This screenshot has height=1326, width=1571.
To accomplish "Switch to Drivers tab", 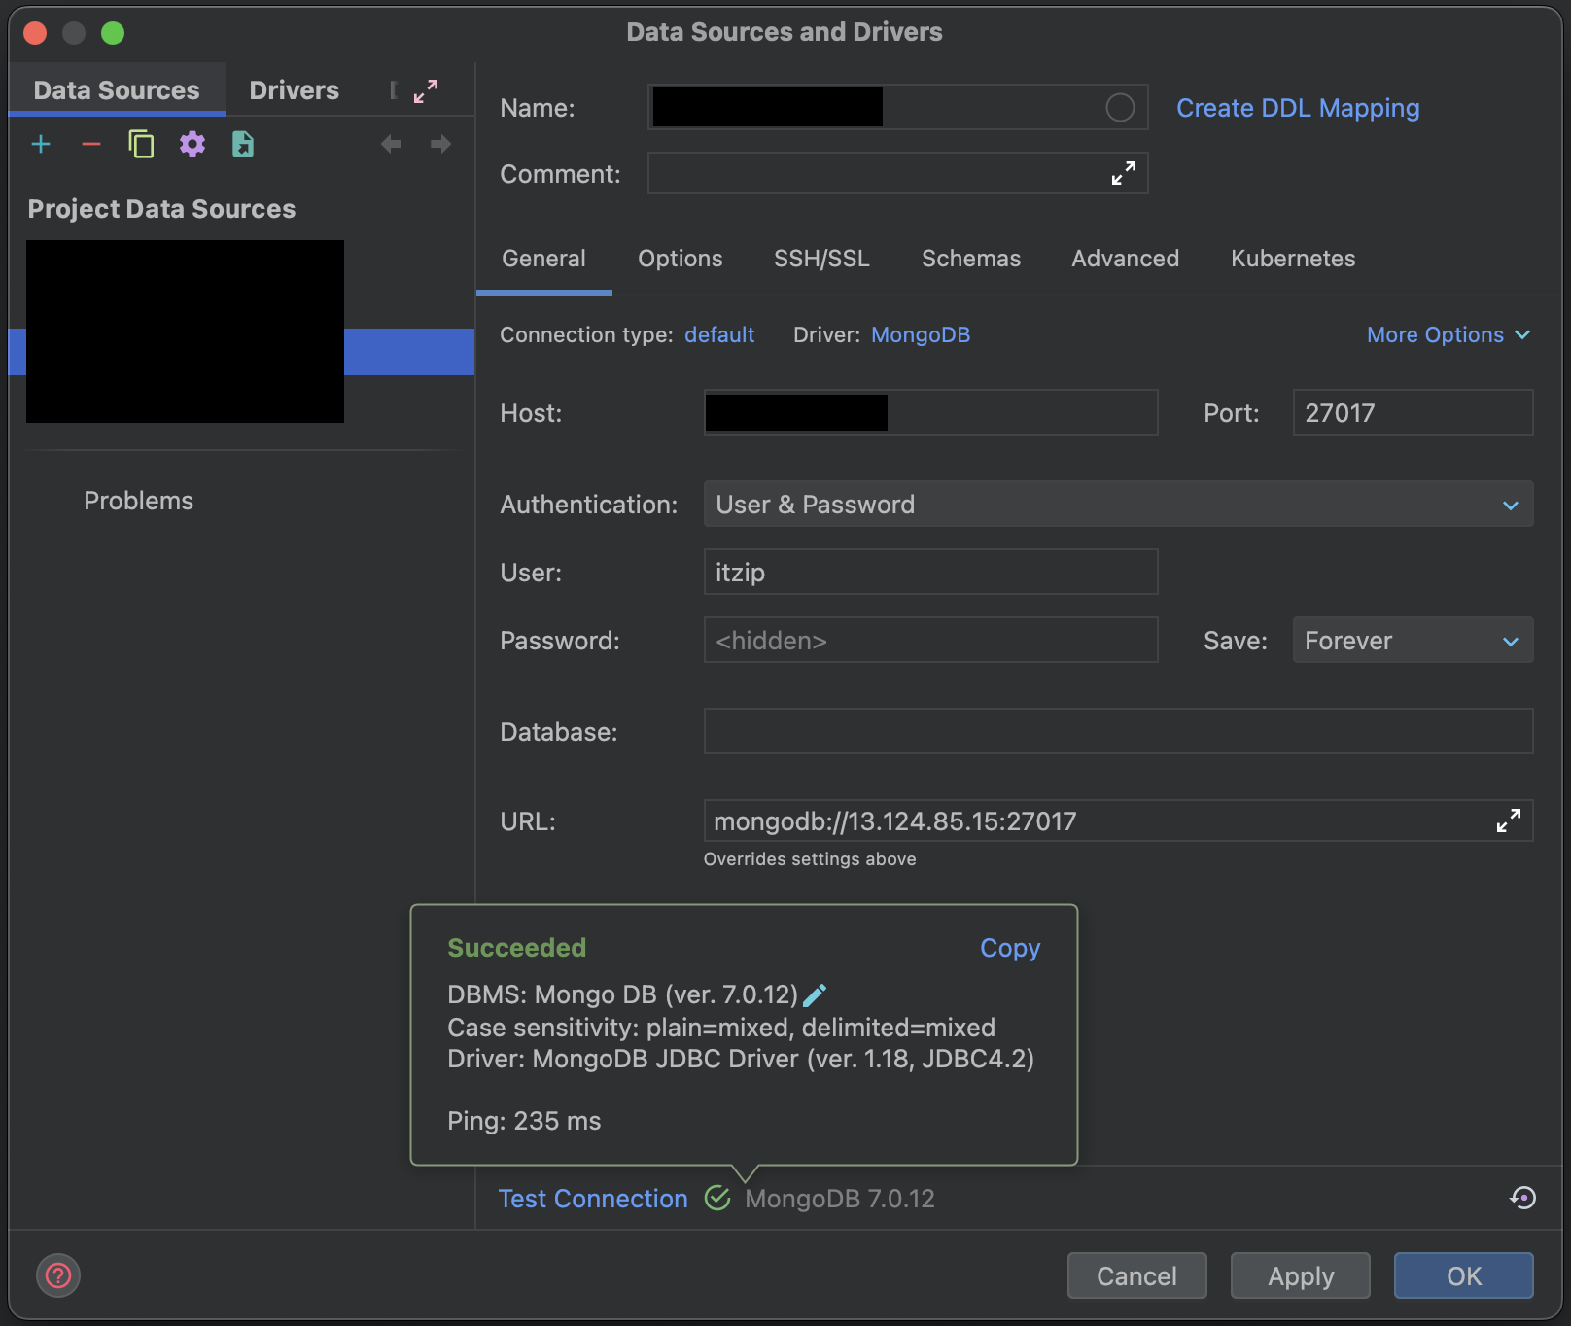I will click(x=295, y=90).
